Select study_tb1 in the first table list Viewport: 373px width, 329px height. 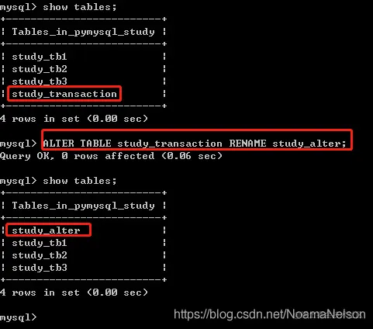tap(40, 57)
